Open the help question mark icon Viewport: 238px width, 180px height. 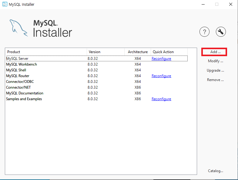point(204,32)
